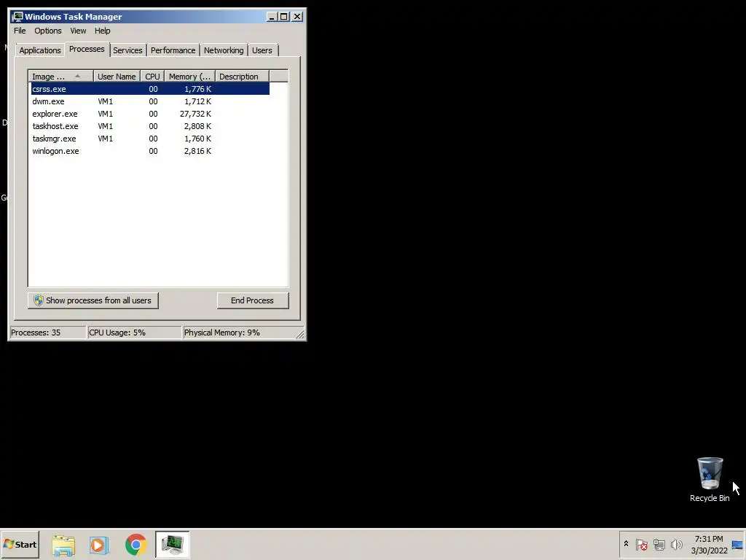This screenshot has width=746, height=560.
Task: Select the csrss.exe process row
Action: click(150, 89)
